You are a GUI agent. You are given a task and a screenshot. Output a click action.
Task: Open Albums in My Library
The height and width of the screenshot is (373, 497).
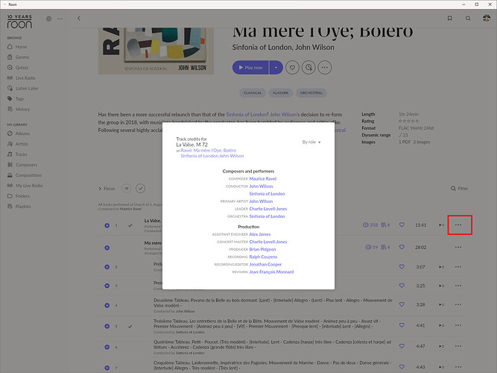coord(19,134)
